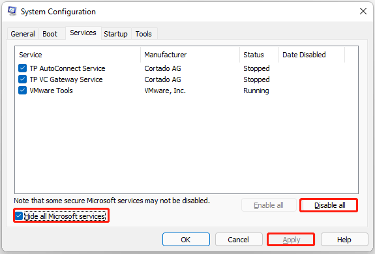Uncheck the VMware Tools checkbox

[x=22, y=91]
